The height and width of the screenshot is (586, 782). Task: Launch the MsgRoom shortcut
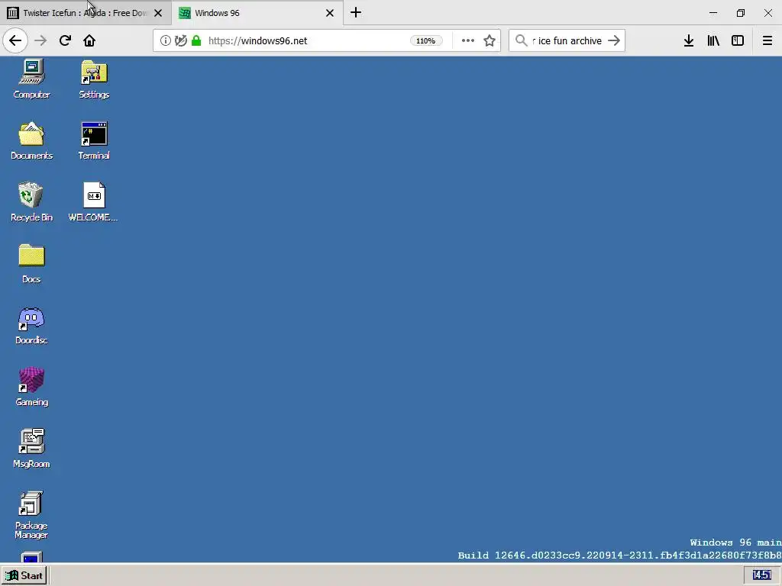tap(31, 449)
